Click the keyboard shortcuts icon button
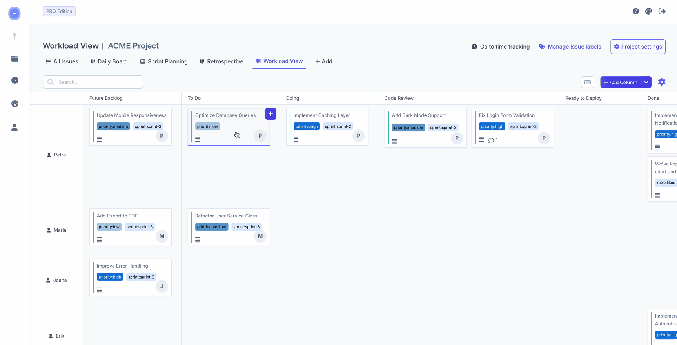This screenshot has height=345, width=677. pyautogui.click(x=587, y=82)
